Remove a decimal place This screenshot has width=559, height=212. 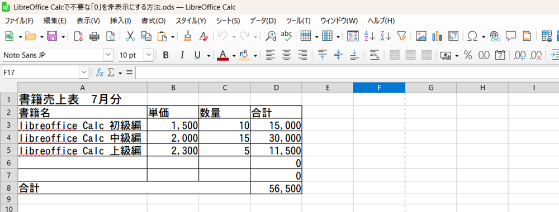point(536,55)
